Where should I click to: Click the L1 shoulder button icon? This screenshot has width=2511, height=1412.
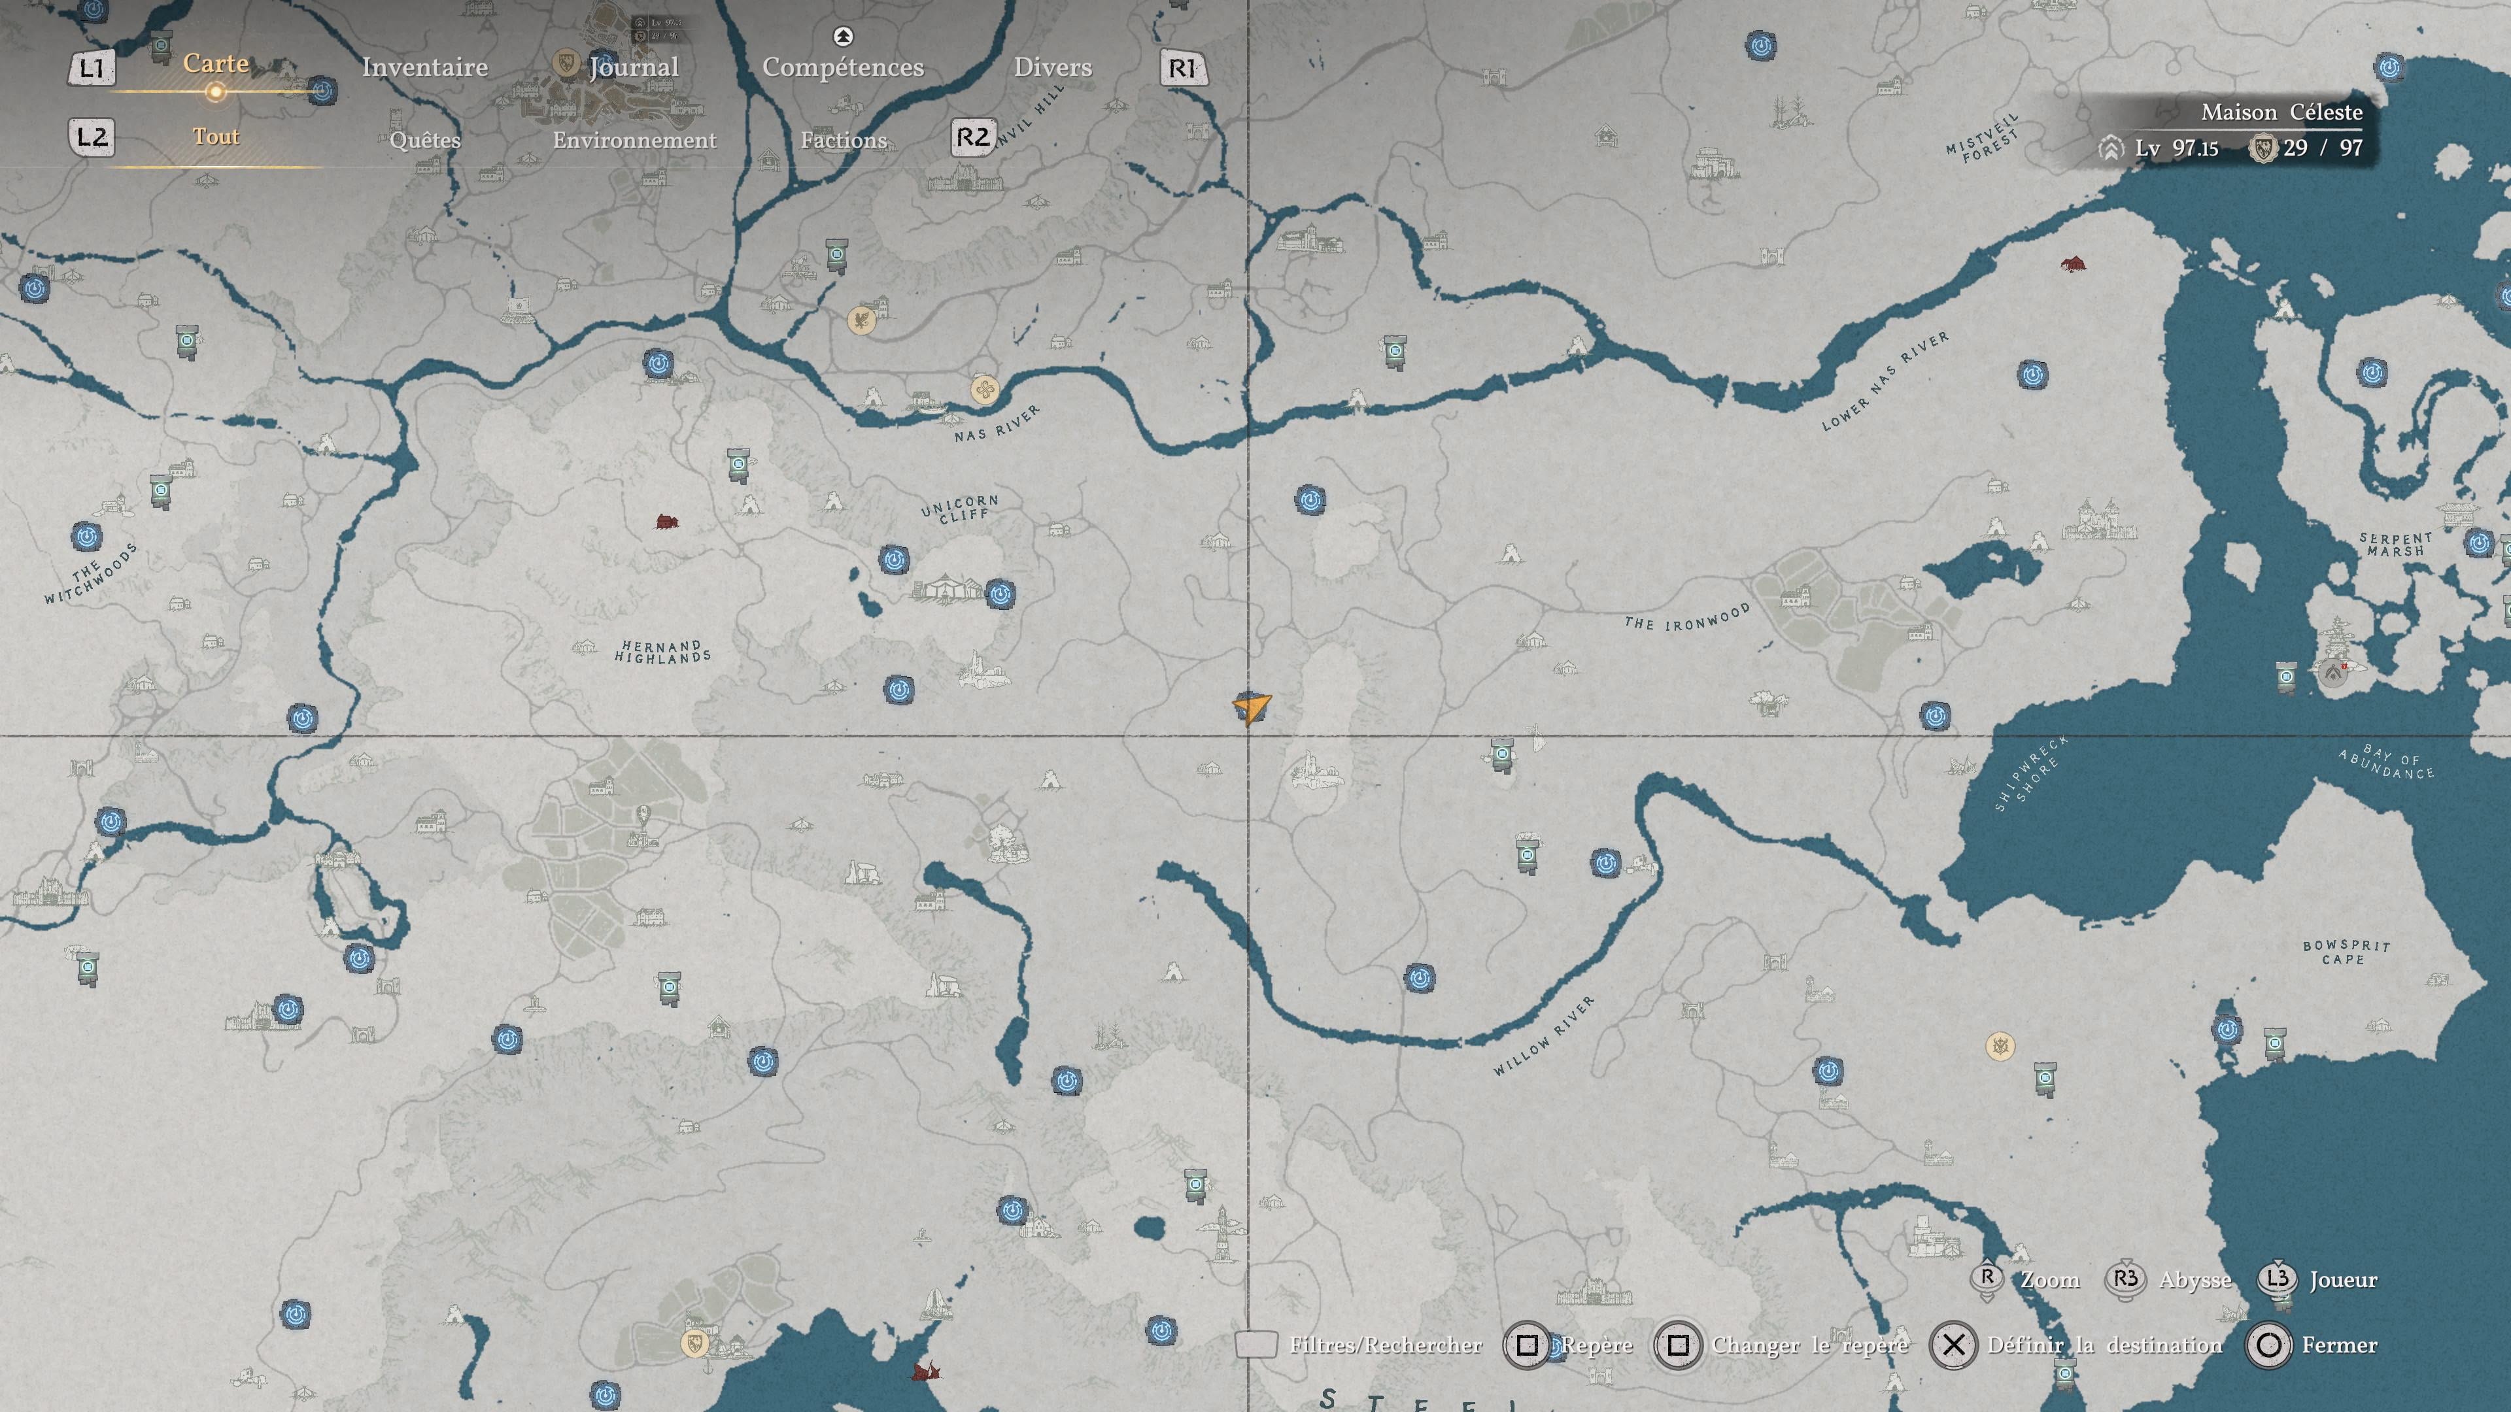coord(91,68)
